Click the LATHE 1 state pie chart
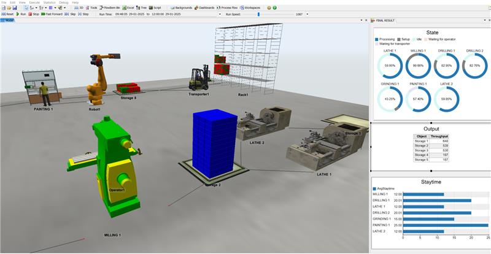 pyautogui.click(x=390, y=66)
